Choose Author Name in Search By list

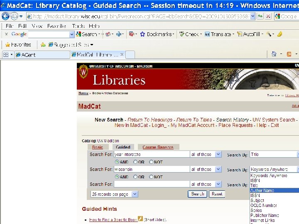274,190
